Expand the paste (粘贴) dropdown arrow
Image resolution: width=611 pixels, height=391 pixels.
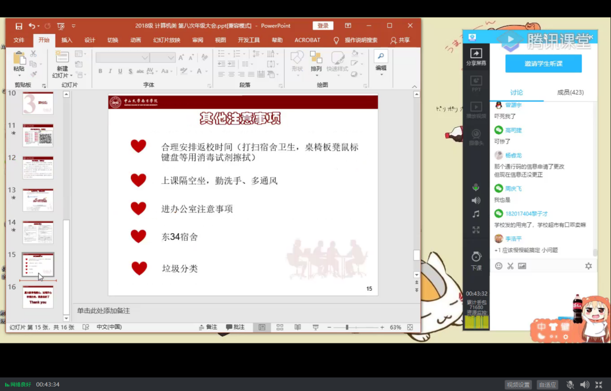tap(19, 76)
